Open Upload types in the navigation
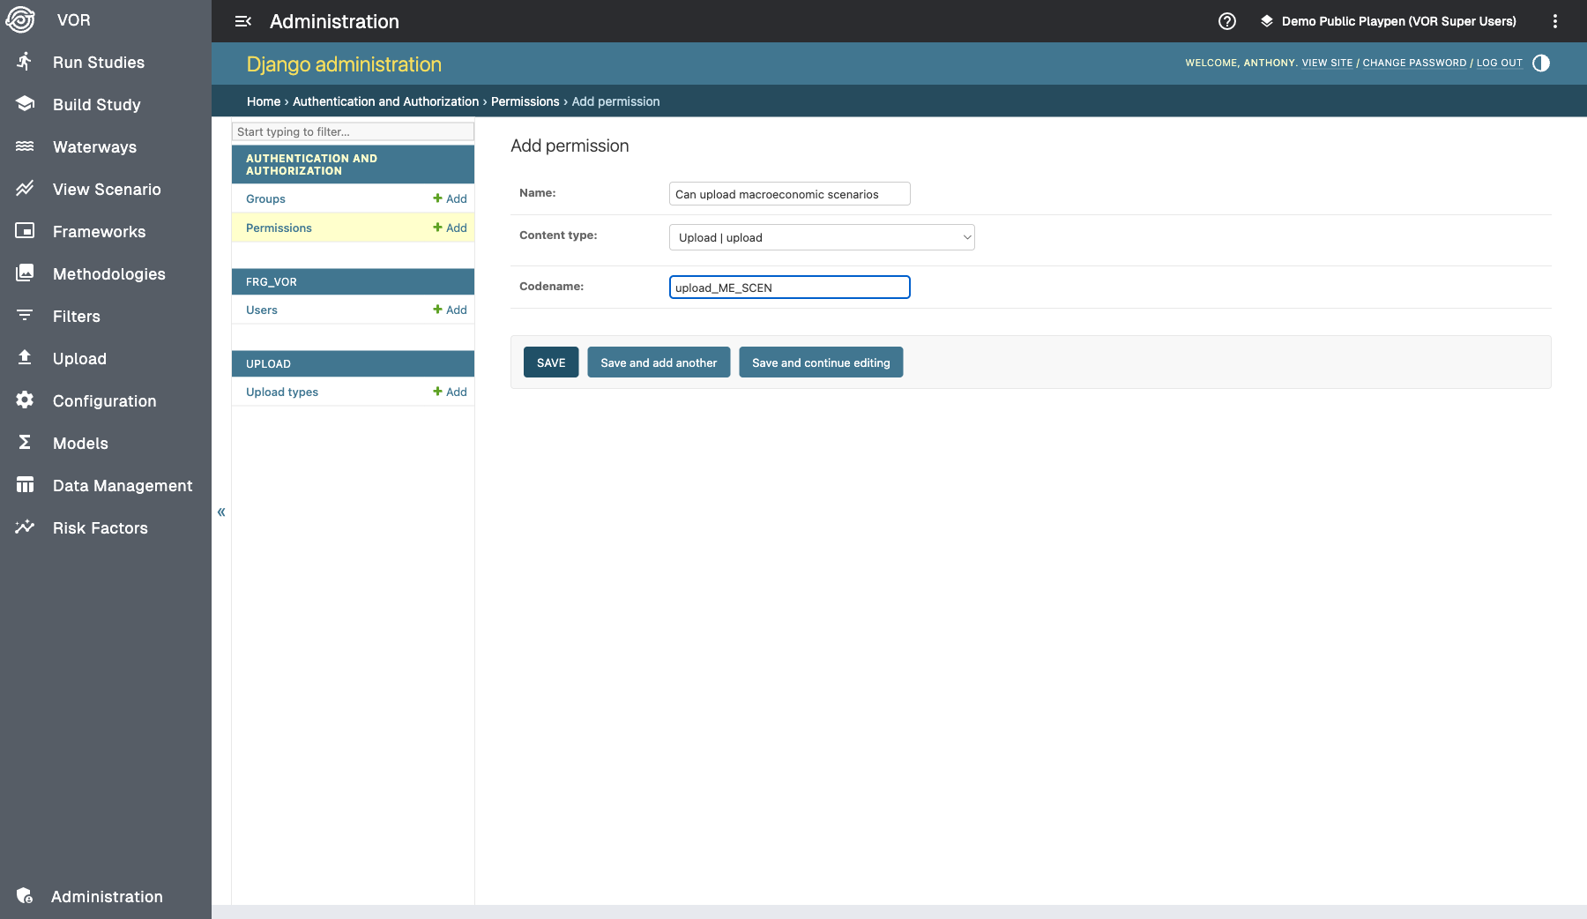This screenshot has height=919, width=1587. click(282, 392)
